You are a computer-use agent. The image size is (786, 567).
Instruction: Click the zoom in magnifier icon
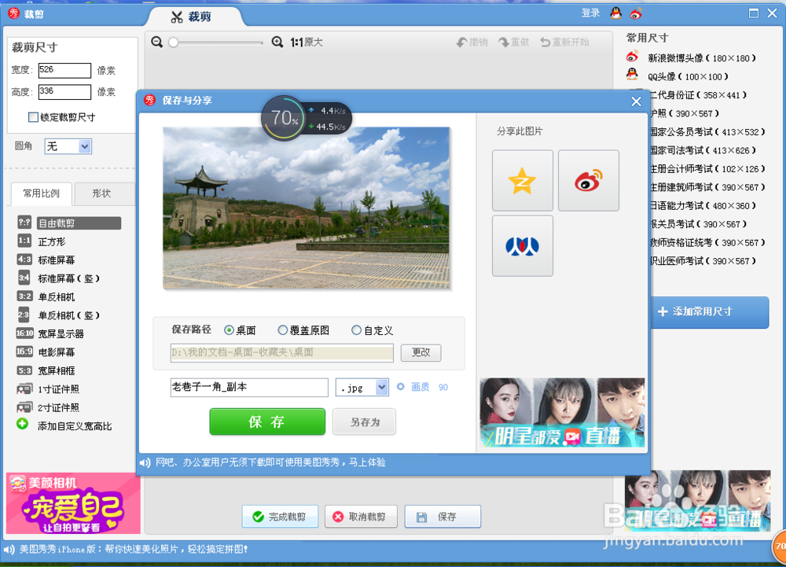(x=277, y=42)
